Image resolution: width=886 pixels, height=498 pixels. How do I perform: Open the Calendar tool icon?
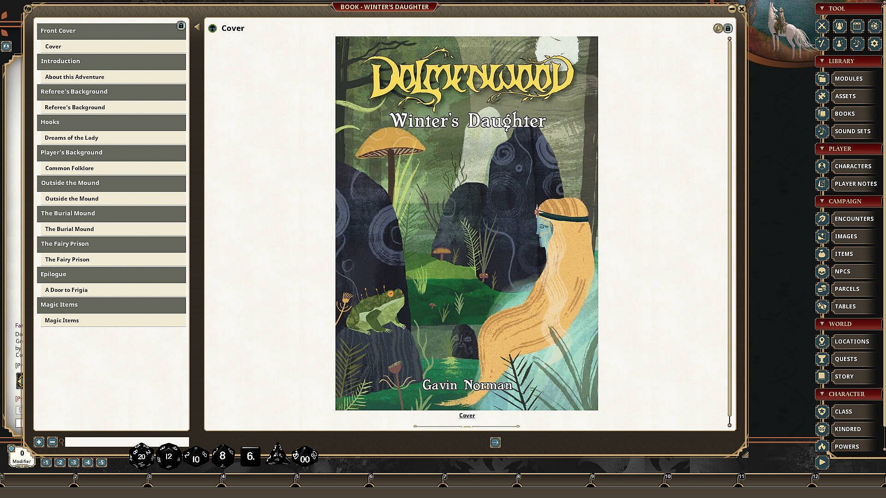(857, 26)
